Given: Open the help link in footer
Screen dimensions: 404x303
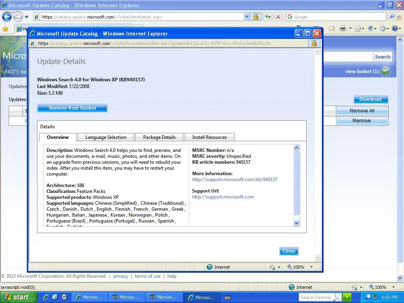Looking at the screenshot, I should pos(172,276).
